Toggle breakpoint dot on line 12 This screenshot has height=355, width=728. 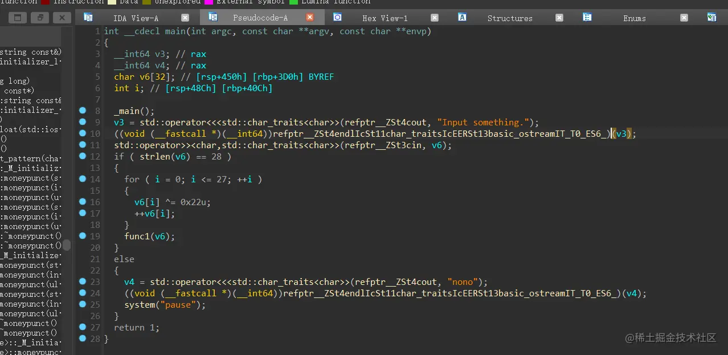tap(83, 156)
